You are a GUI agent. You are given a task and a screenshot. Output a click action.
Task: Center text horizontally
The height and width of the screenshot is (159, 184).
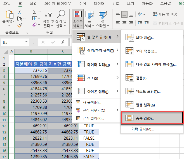(124, 23)
